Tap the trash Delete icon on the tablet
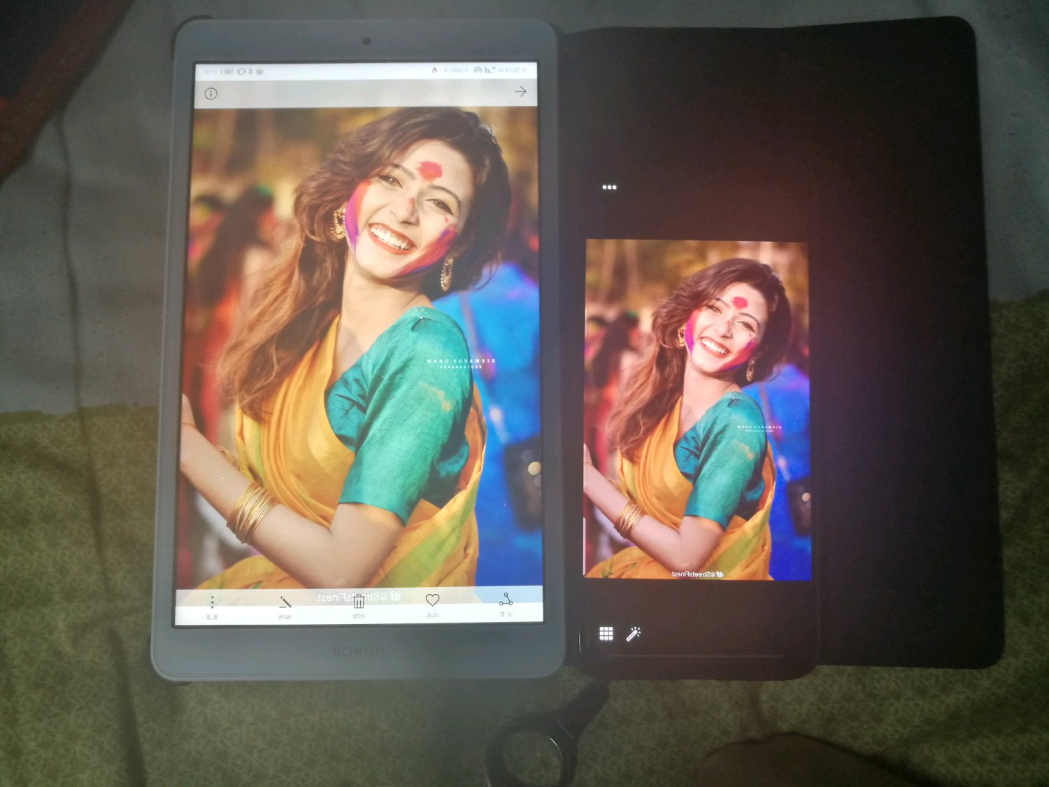 coord(359,601)
